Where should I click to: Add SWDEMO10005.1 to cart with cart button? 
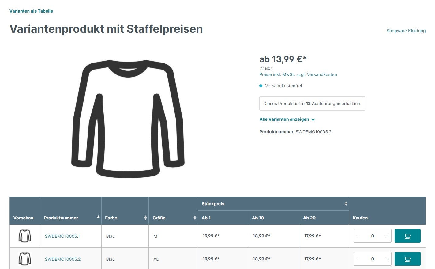[x=407, y=236]
